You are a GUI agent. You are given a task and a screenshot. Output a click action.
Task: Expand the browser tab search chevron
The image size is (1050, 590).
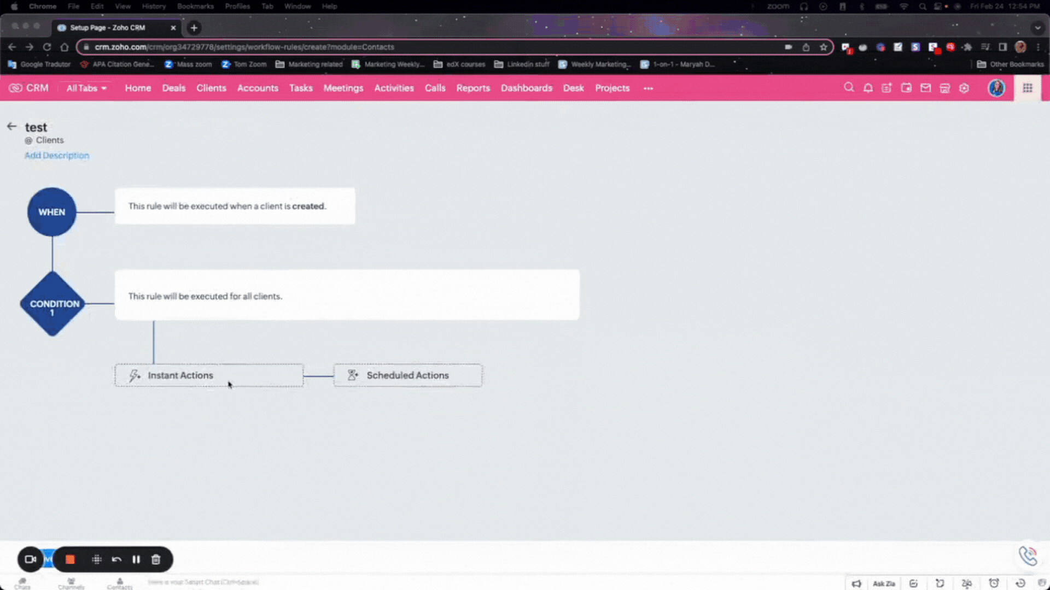1037,27
